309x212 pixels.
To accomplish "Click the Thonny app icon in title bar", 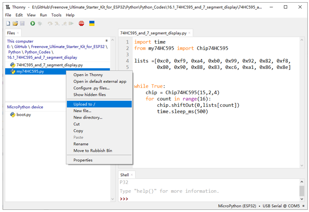I will pyautogui.click(x=8, y=7).
